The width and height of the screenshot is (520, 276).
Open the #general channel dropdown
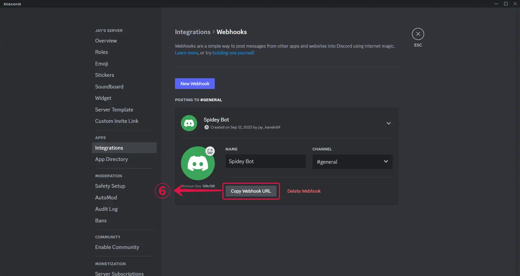point(352,162)
